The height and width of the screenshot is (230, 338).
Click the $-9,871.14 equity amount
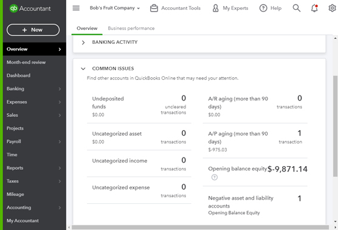tap(288, 169)
